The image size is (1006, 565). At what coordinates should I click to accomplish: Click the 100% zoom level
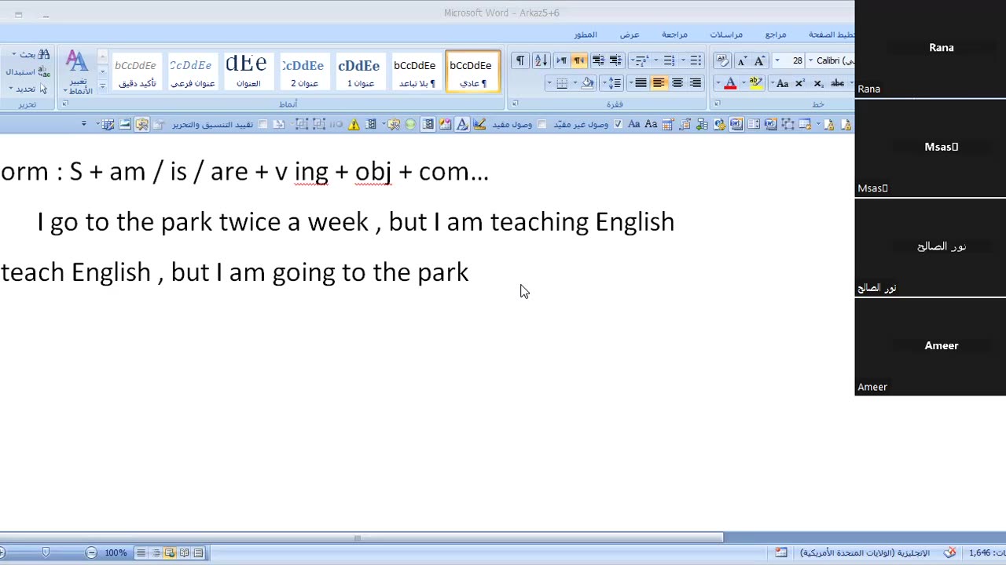[x=116, y=552]
